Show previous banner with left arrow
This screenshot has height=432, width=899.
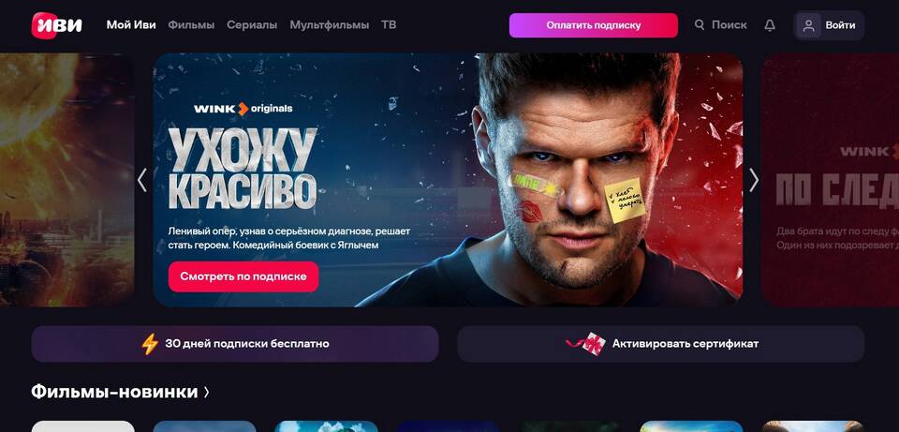click(142, 180)
